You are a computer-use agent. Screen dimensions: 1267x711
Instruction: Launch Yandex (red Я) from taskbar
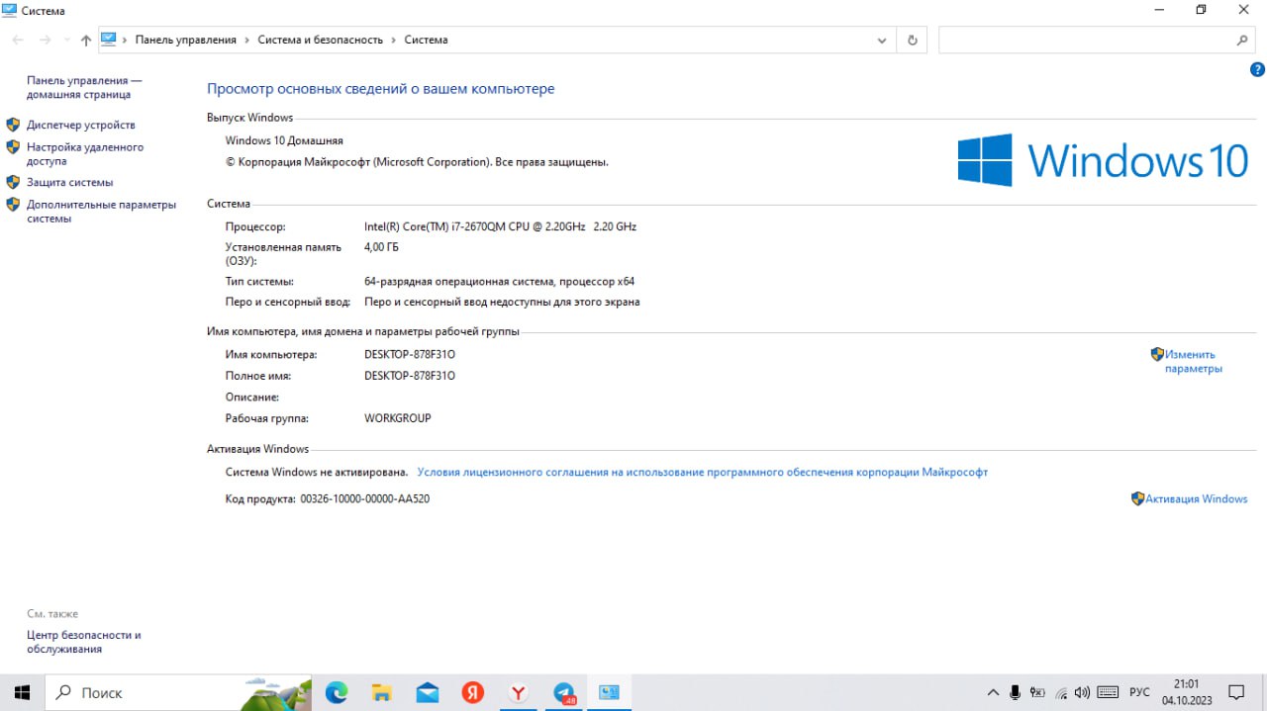point(473,692)
